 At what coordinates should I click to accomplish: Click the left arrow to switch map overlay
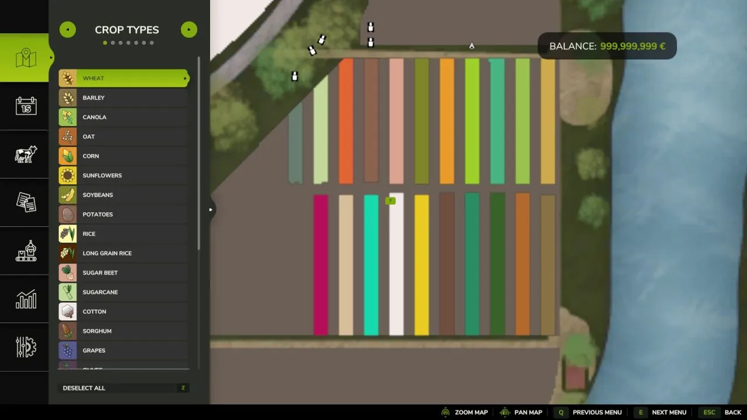tap(67, 29)
